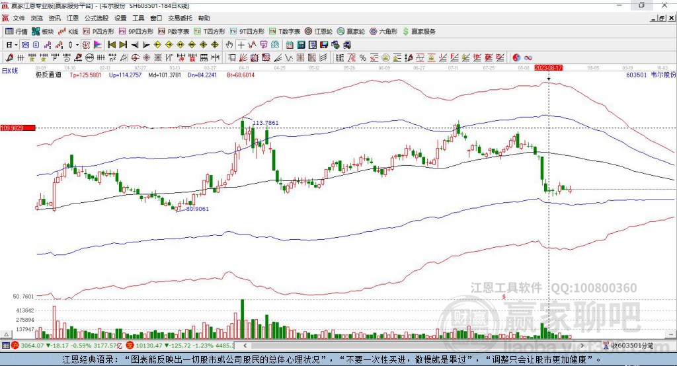Click the floppy disk save icon
The height and width of the screenshot is (366, 677).
coord(324,45)
